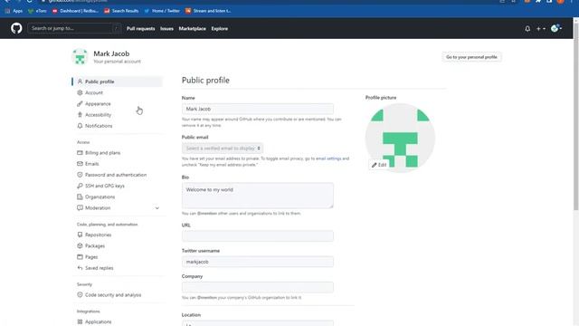Click the credit card icon beside Billing

pos(80,153)
